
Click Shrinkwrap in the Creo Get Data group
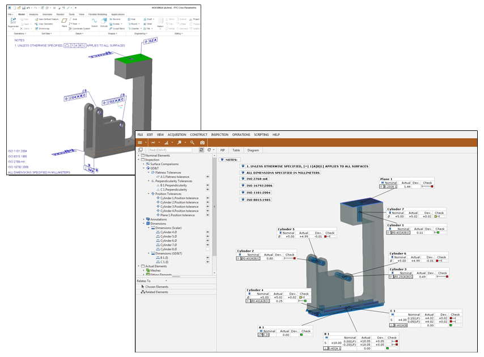coord(42,28)
